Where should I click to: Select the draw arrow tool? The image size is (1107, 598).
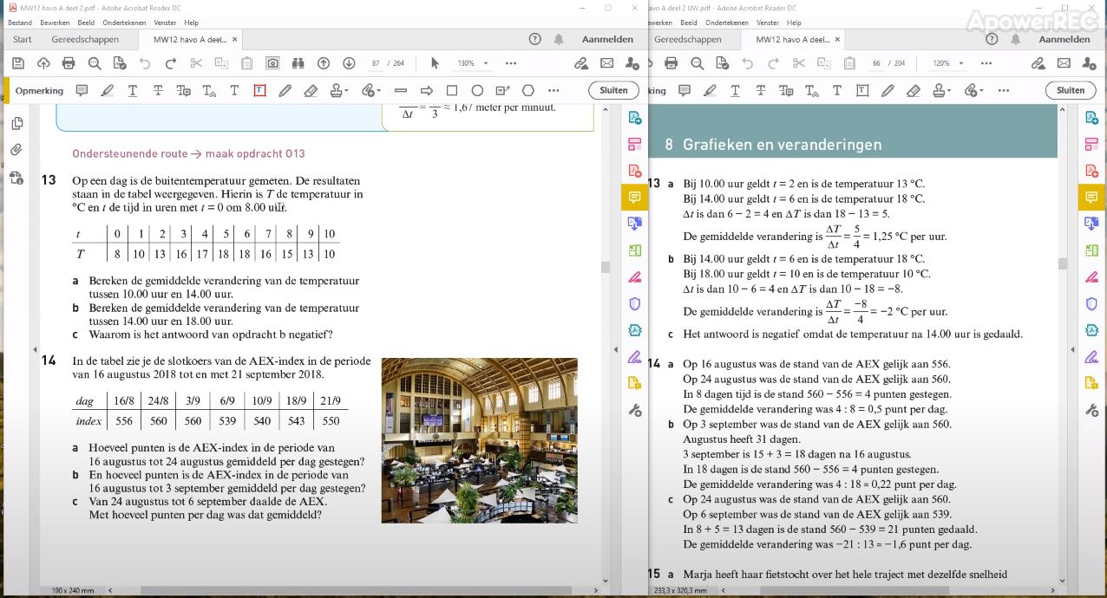point(426,90)
